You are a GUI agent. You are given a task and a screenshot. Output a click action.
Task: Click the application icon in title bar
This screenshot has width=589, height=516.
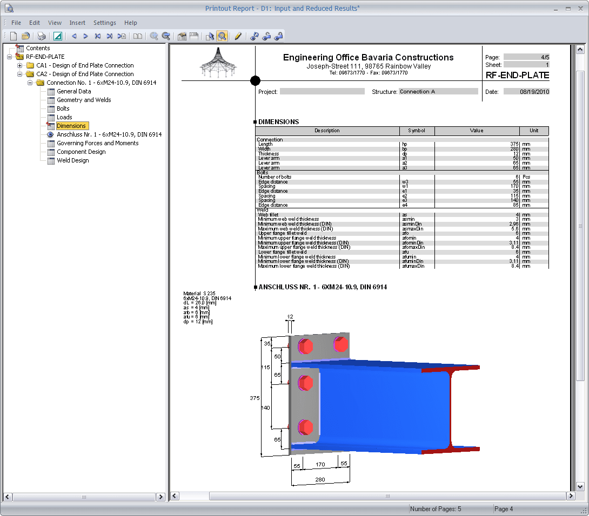pos(9,8)
